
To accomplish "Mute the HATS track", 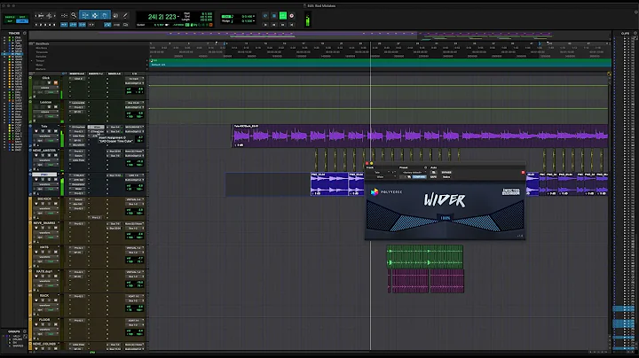I will [55, 252].
